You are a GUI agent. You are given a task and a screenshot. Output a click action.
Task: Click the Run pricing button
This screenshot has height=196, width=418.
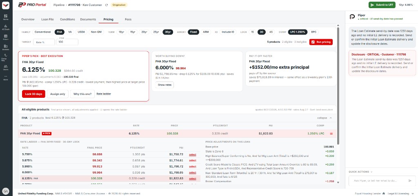[x=321, y=42]
